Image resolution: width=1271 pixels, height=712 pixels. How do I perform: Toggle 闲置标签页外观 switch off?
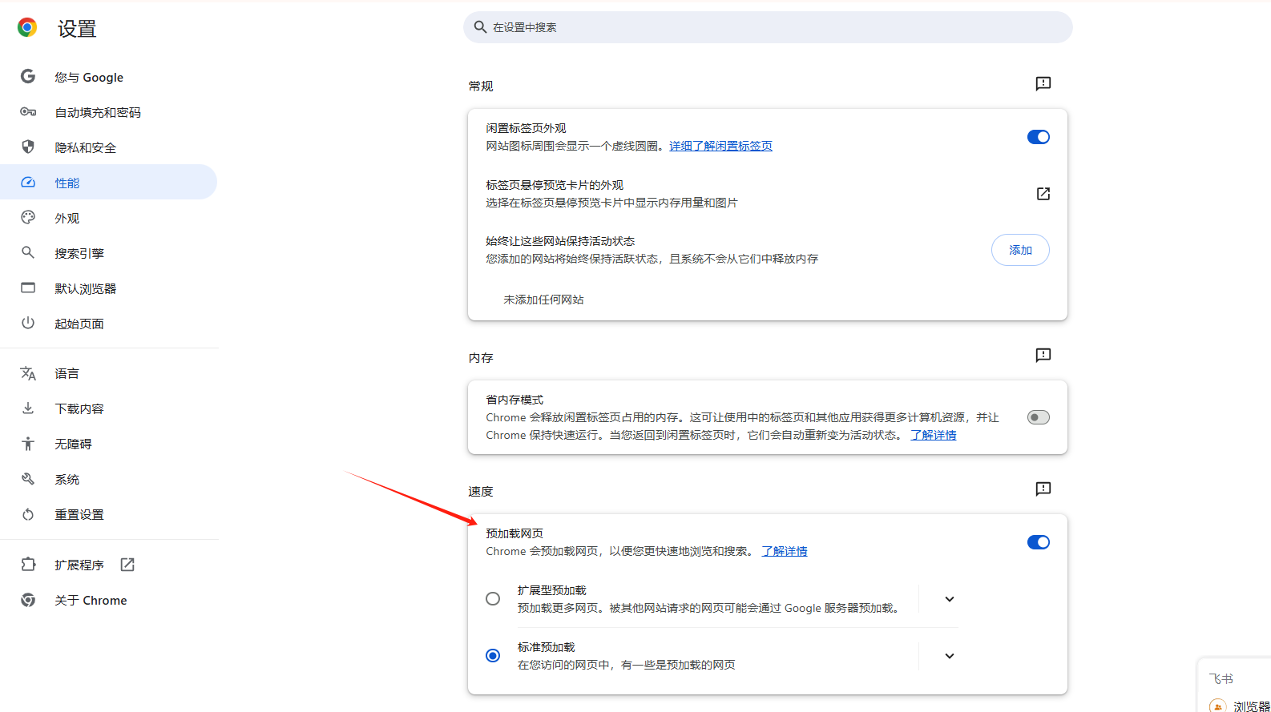[1038, 137]
